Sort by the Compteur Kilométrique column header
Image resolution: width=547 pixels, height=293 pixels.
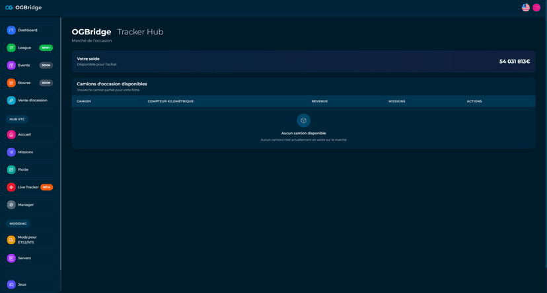click(170, 101)
